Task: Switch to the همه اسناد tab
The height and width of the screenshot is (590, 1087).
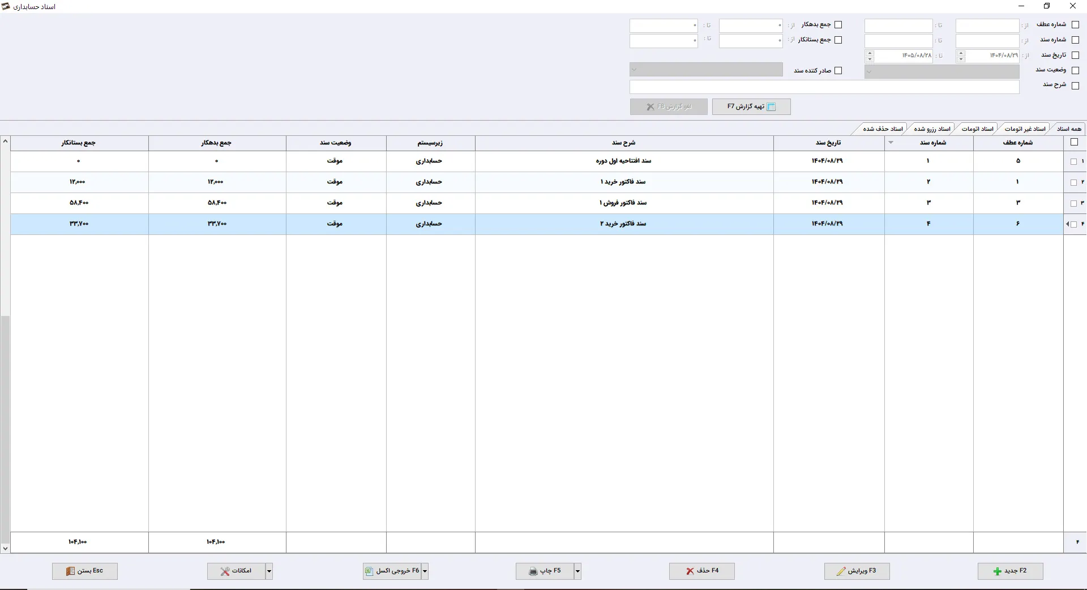Action: click(x=1069, y=129)
